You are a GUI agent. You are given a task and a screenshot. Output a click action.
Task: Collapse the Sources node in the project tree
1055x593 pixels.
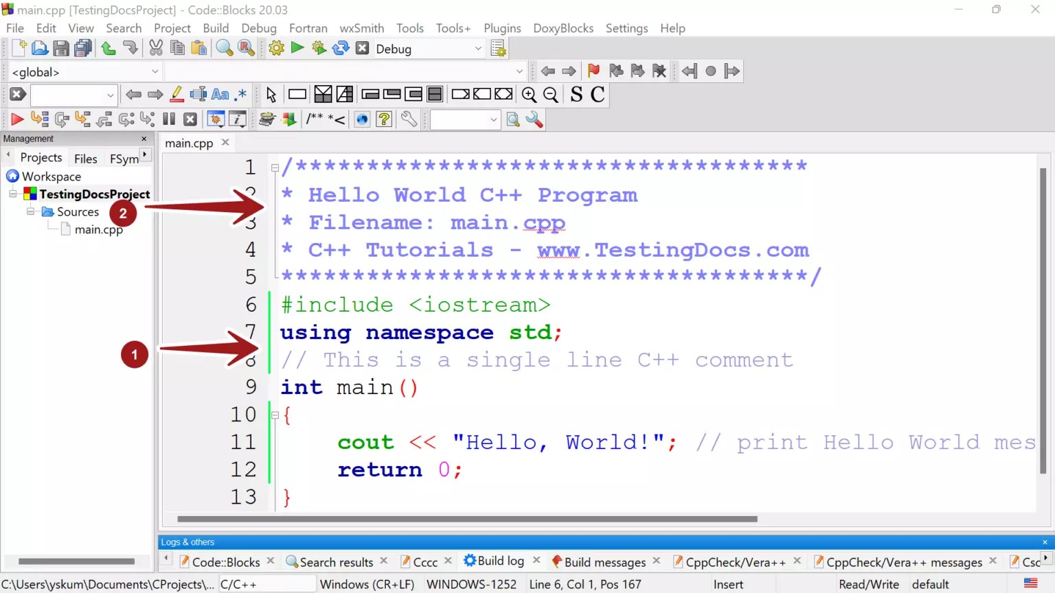(30, 211)
